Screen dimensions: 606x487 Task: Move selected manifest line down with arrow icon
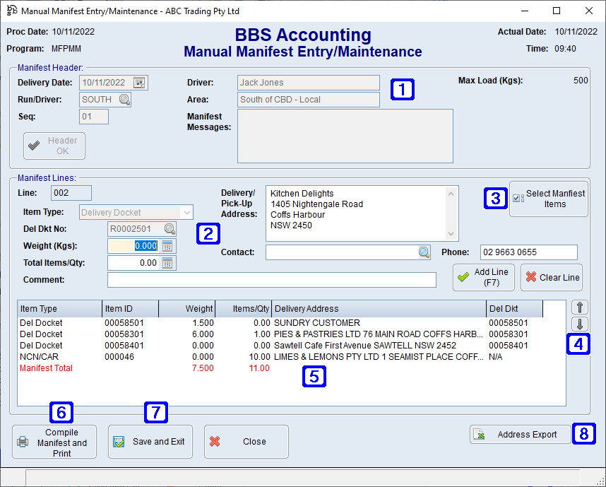pos(578,324)
